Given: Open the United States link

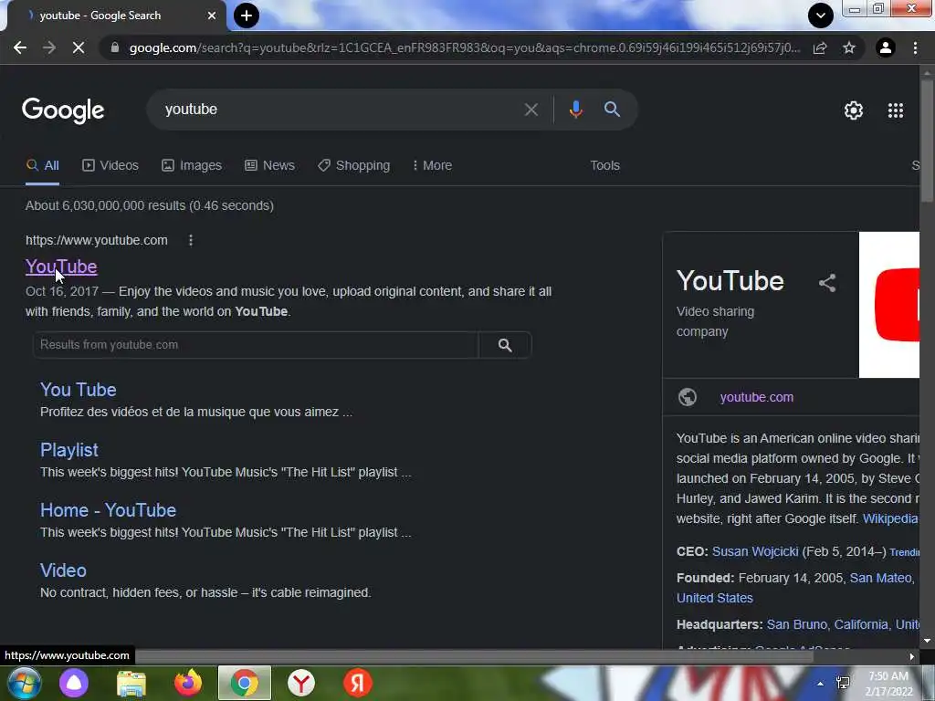Looking at the screenshot, I should pos(714,598).
